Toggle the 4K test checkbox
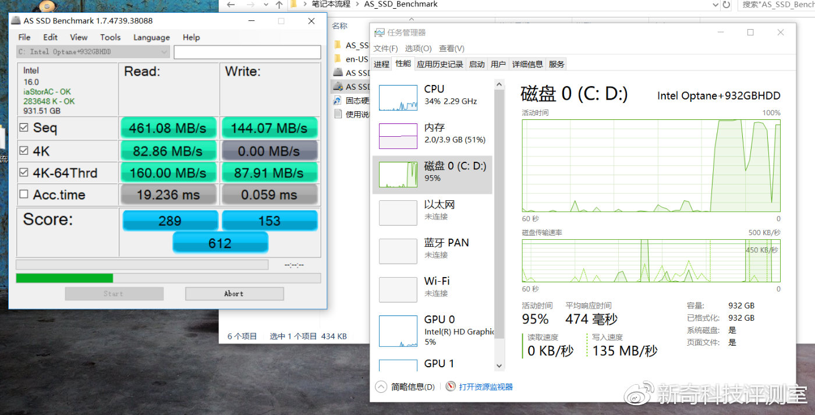Viewport: 815px width, 415px height. point(24,151)
